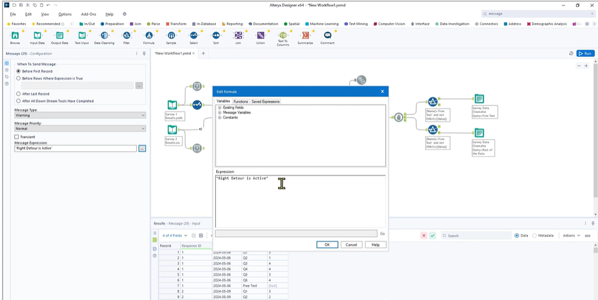
Task: Open the Options menu
Action: coord(65,14)
